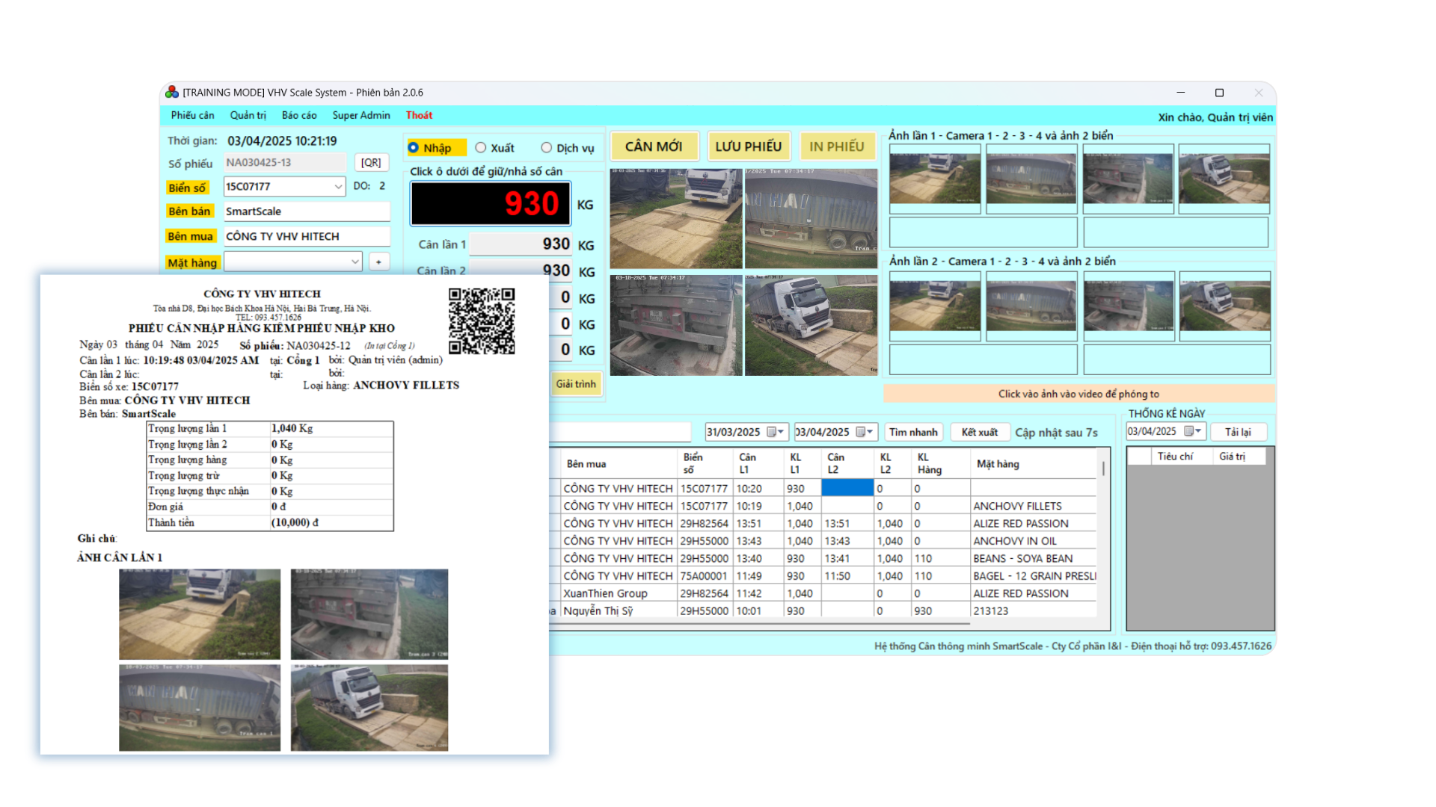Click the Tải lại button
The height and width of the screenshot is (807, 1436).
1238,432
